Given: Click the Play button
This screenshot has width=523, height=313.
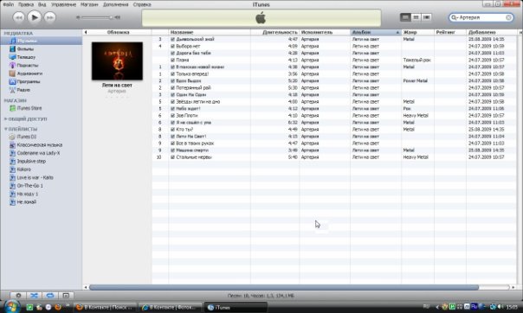Looking at the screenshot, I should [x=34, y=17].
